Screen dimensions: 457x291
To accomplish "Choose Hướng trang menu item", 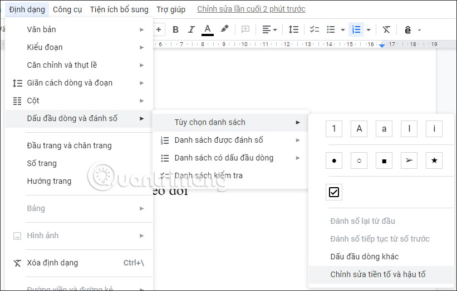I will [79, 181].
